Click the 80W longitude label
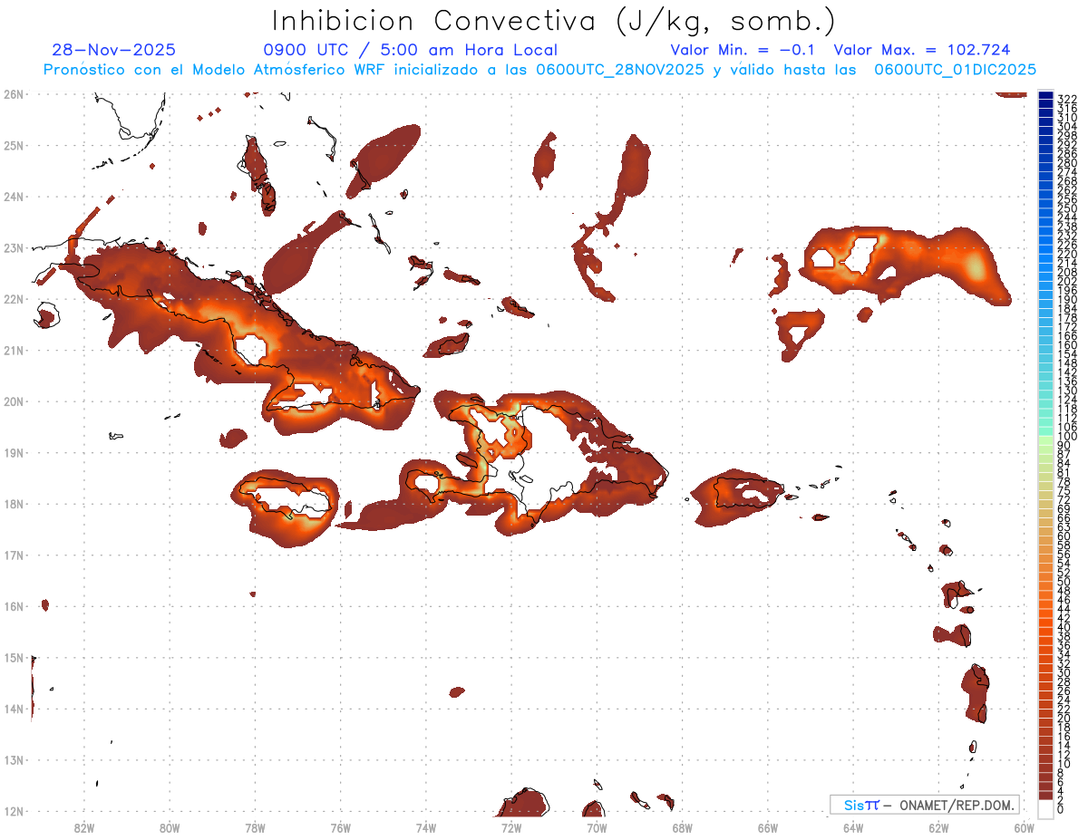1088x840 pixels. pyautogui.click(x=170, y=826)
